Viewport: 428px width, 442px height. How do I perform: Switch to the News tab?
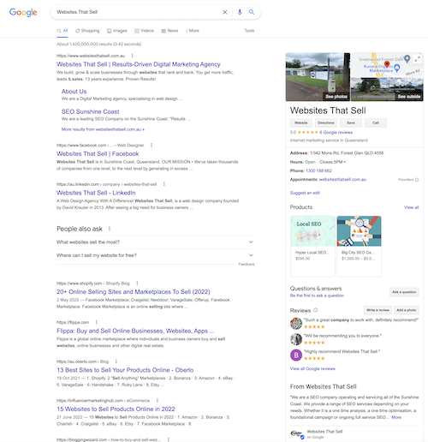click(x=169, y=31)
